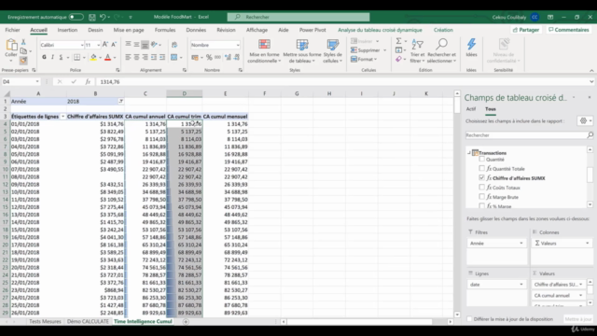Click the Clear eraser icon in Édition
Viewport: 597px width, 336px height.
click(x=398, y=59)
